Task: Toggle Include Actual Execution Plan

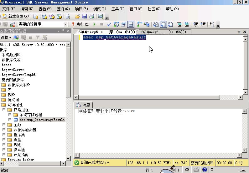Action: tap(140, 24)
